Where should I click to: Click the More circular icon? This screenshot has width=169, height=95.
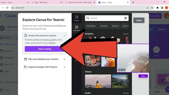[156, 50]
